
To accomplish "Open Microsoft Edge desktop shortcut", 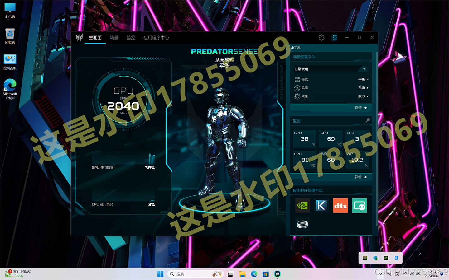I will (10, 89).
